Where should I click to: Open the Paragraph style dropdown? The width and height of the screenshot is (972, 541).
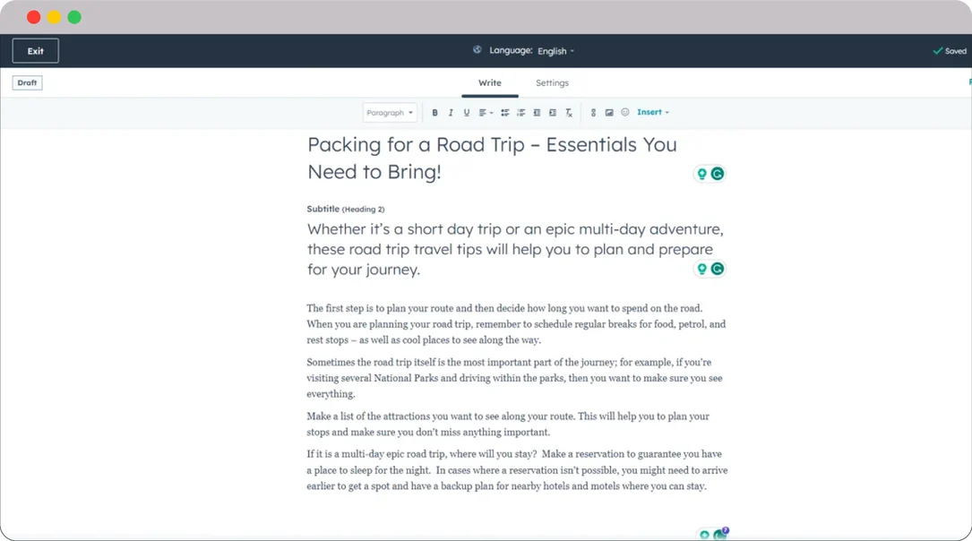pyautogui.click(x=390, y=113)
